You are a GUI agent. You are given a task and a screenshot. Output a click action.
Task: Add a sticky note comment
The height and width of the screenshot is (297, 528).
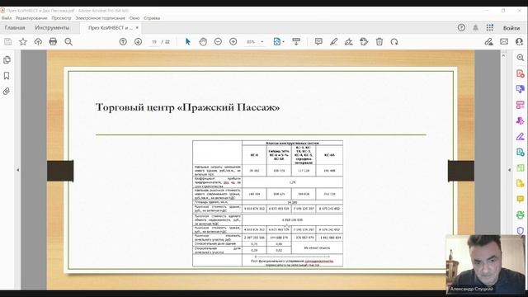pyautogui.click(x=318, y=42)
